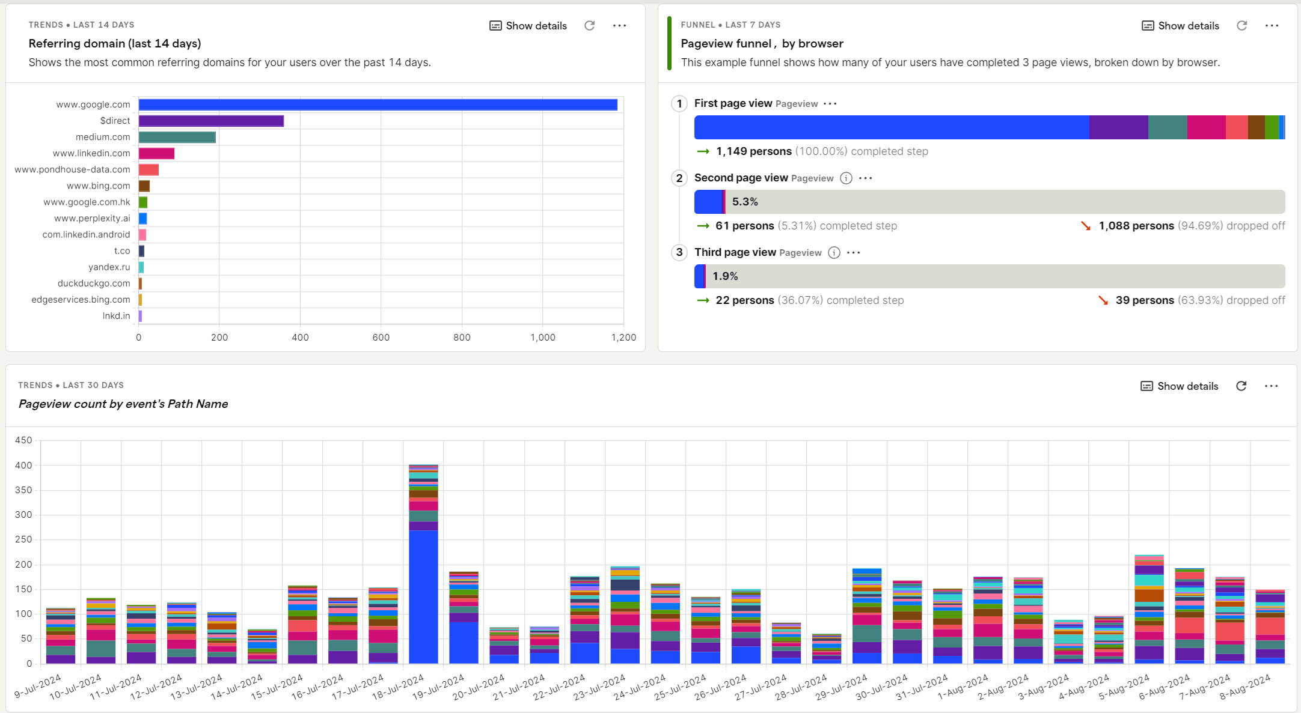Image resolution: width=1301 pixels, height=713 pixels.
Task: Open more options for the Pageview count chart
Action: pos(1272,386)
